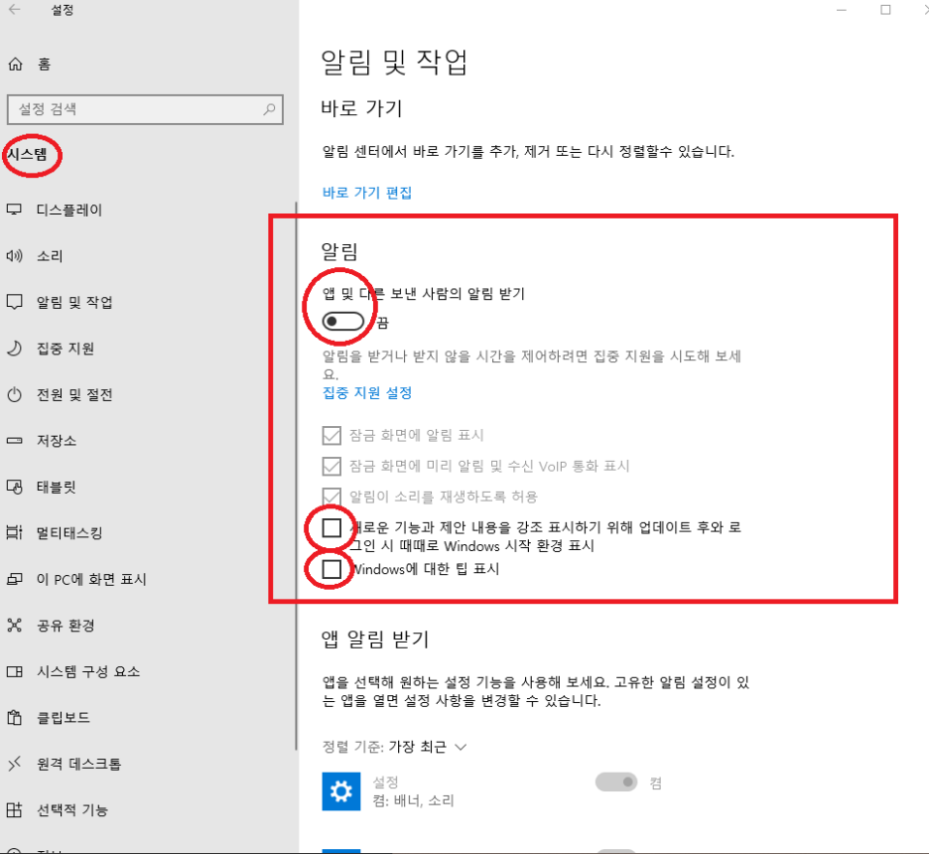Click the blue Settings gear app icon
The image size is (929, 854).
(x=341, y=791)
